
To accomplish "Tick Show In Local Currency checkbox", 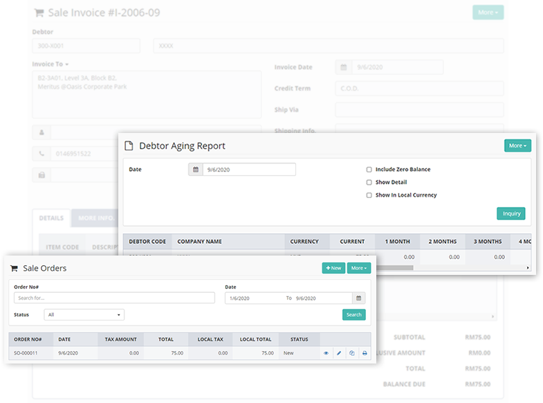I will pyautogui.click(x=369, y=195).
